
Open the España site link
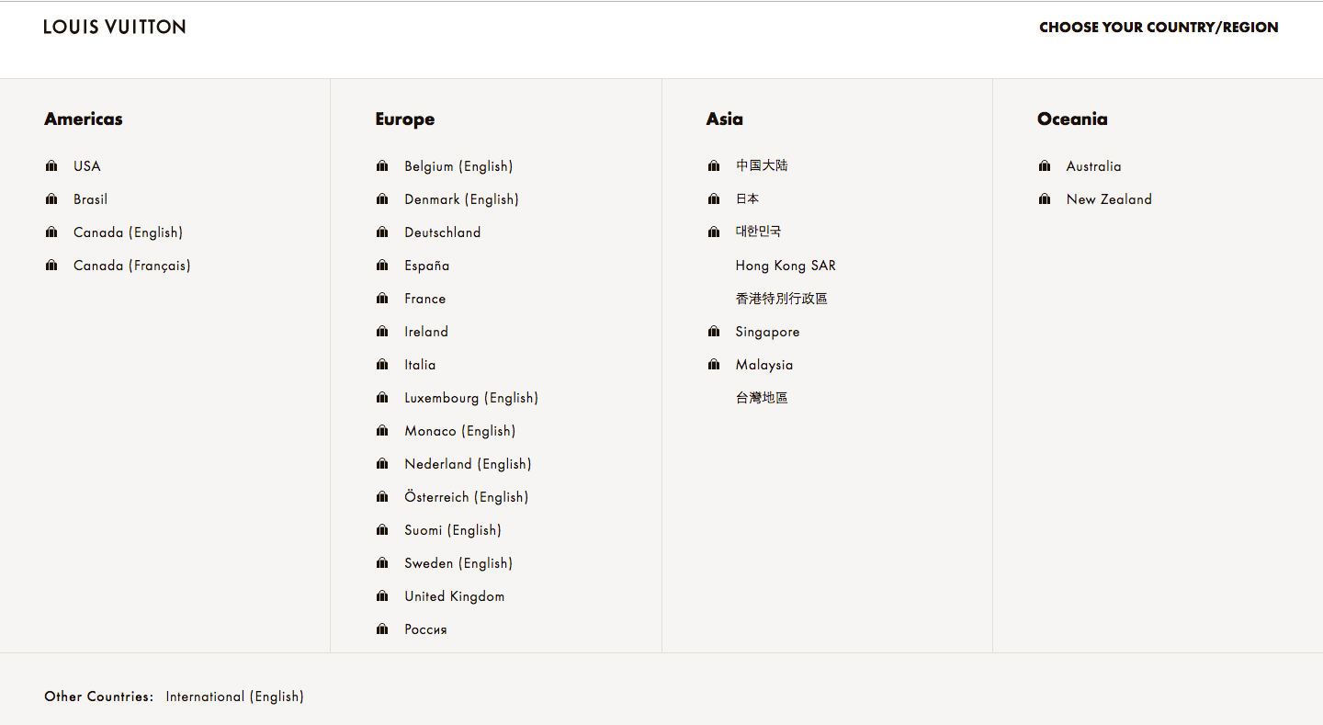[427, 266]
